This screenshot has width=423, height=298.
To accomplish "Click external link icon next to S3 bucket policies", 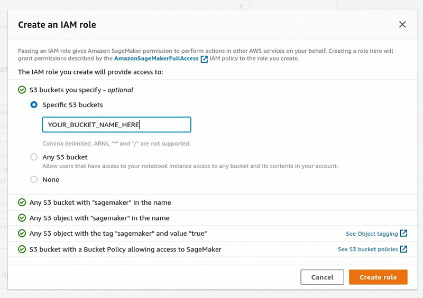I will [403, 249].
